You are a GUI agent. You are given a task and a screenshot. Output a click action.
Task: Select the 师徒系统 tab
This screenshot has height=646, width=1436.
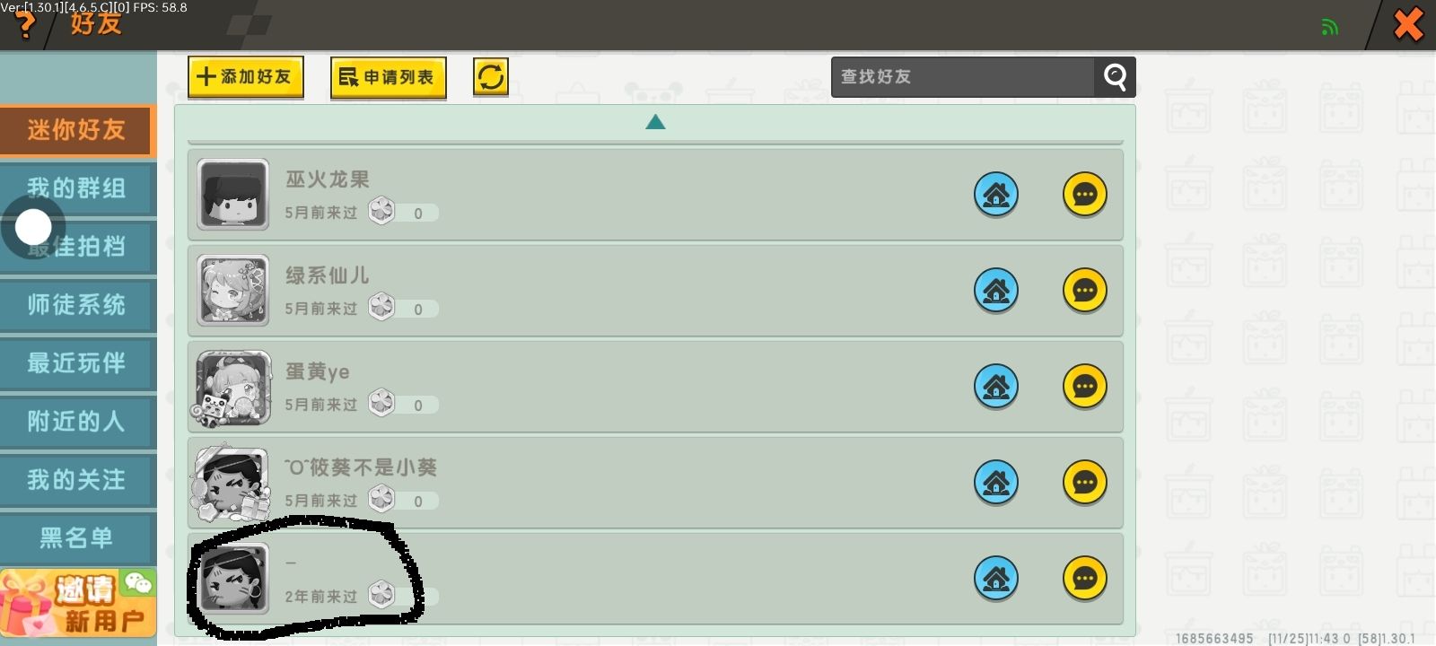click(x=77, y=305)
